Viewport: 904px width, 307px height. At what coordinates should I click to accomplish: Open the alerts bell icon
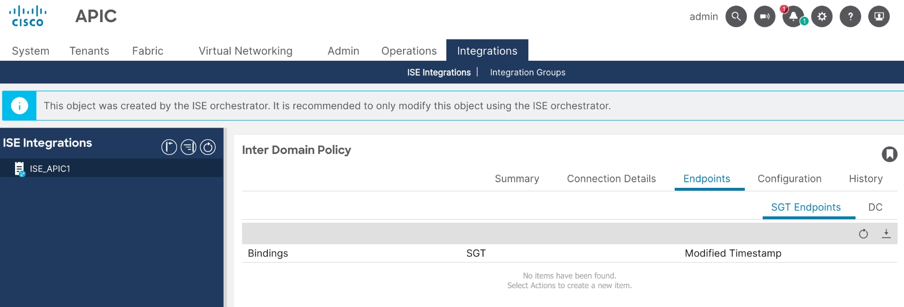(793, 16)
